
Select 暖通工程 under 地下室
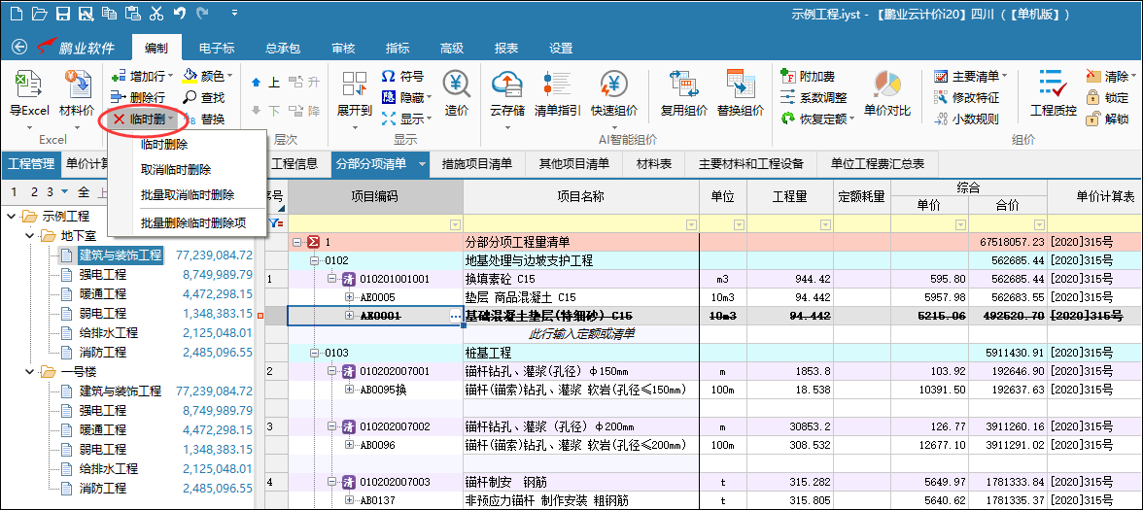[x=102, y=294]
